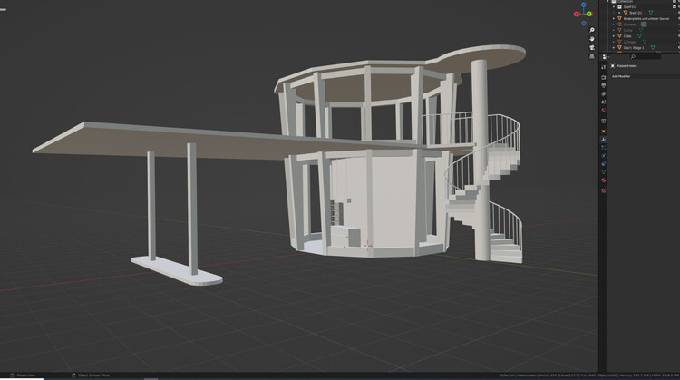
Task: Open the Tool properties tab icon
Action: coord(604,66)
